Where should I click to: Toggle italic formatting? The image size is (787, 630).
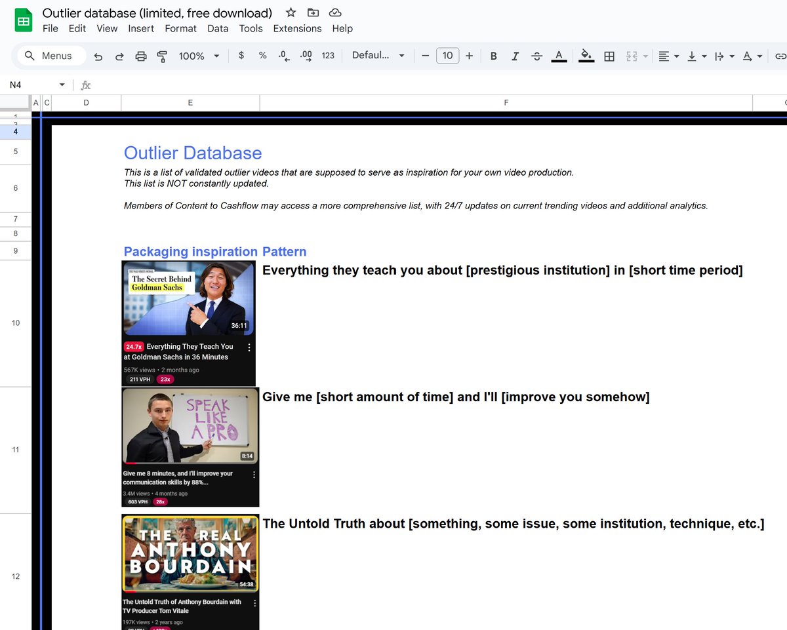(x=515, y=56)
